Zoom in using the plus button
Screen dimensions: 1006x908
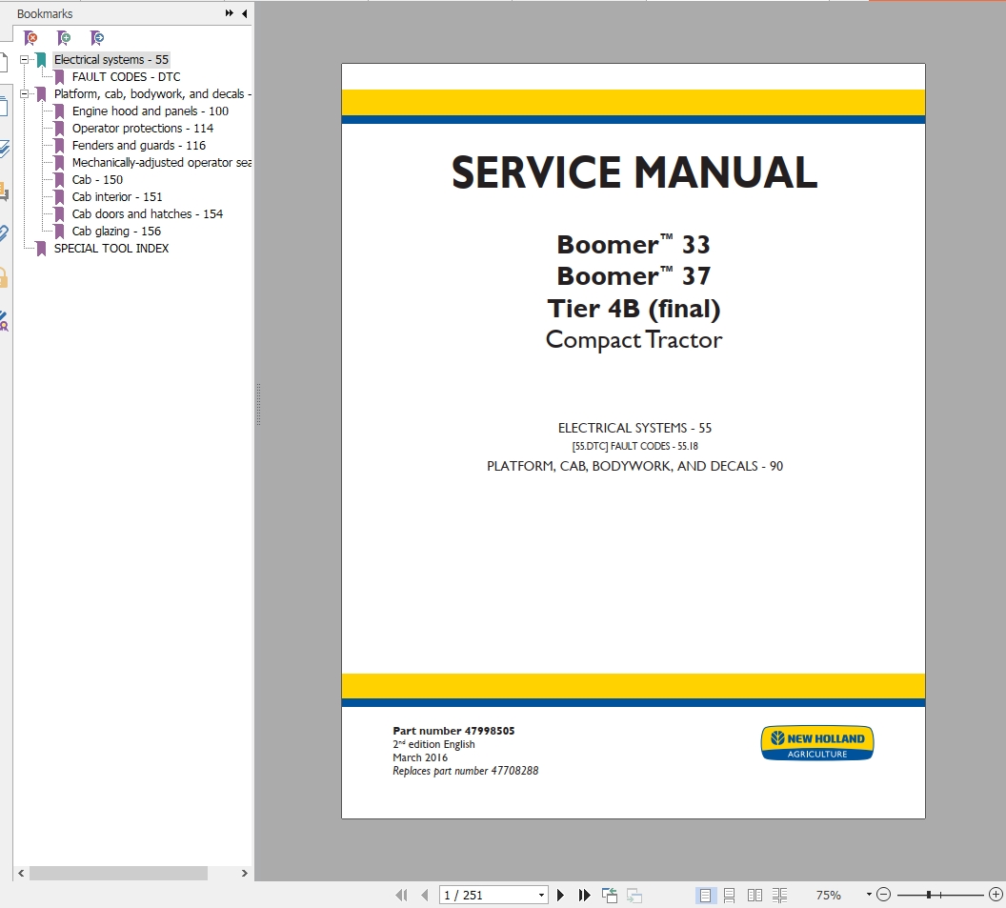pos(996,895)
